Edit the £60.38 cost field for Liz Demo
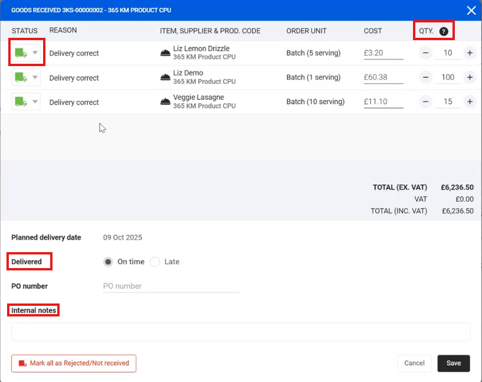Viewport: 482px width, 382px height. (x=383, y=77)
